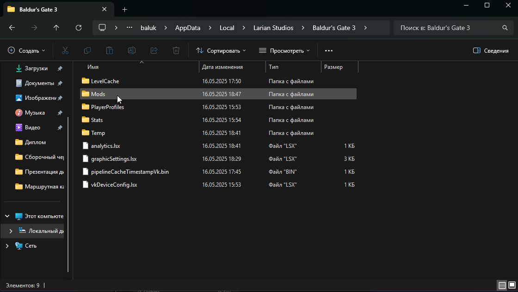Open the three-dot See more menu
518x292 pixels.
tap(329, 50)
